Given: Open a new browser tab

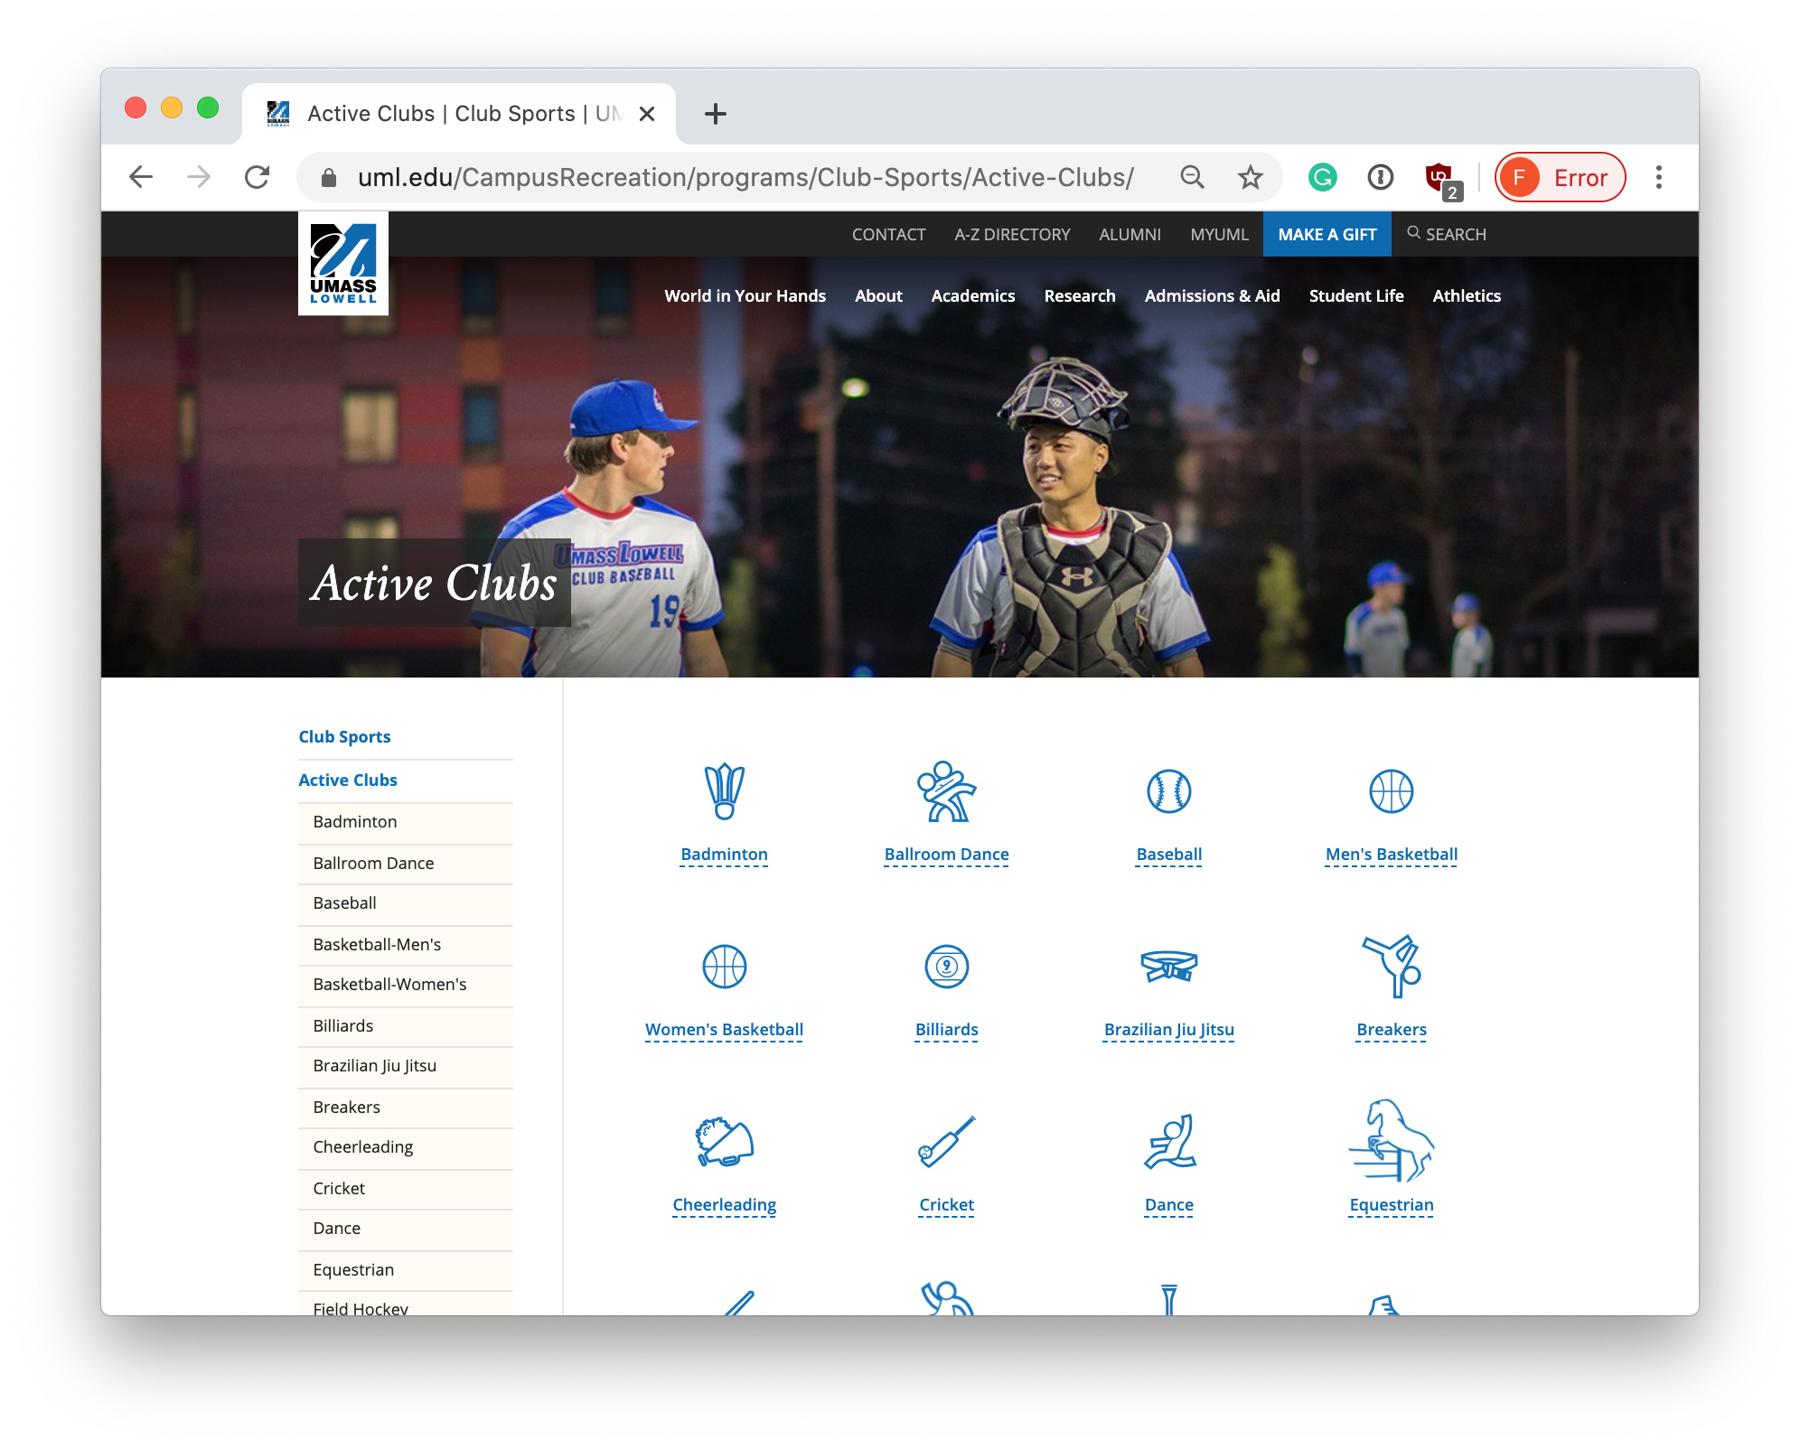Looking at the screenshot, I should tap(715, 114).
